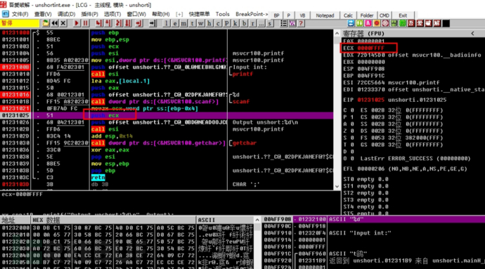Toggle breakpoint at address 01231008

(15, 67)
